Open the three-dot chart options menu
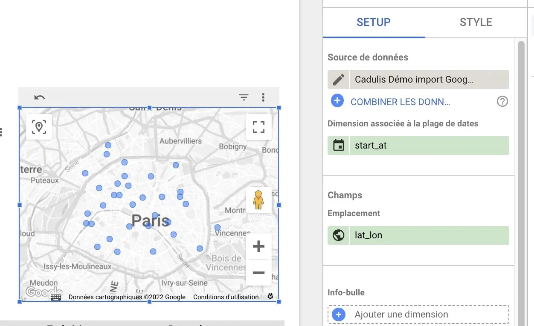Screen dimensions: 534x326 263,98
